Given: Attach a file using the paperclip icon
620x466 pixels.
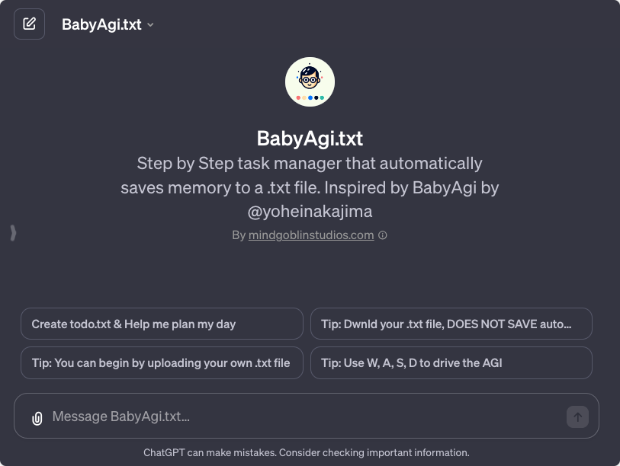Looking at the screenshot, I should pyautogui.click(x=37, y=417).
